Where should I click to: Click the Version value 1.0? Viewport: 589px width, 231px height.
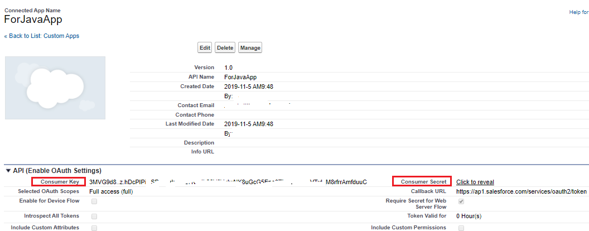(228, 68)
